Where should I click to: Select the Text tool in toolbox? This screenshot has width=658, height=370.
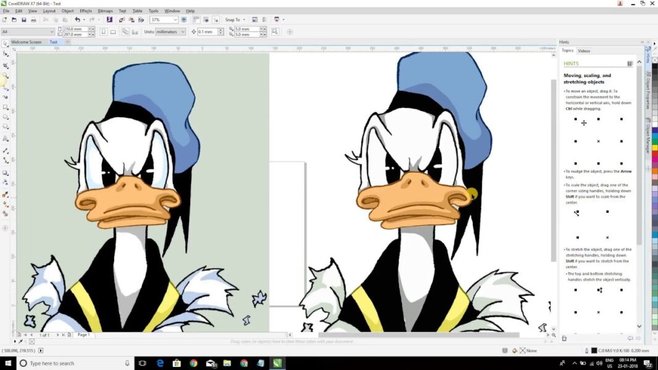6,138
